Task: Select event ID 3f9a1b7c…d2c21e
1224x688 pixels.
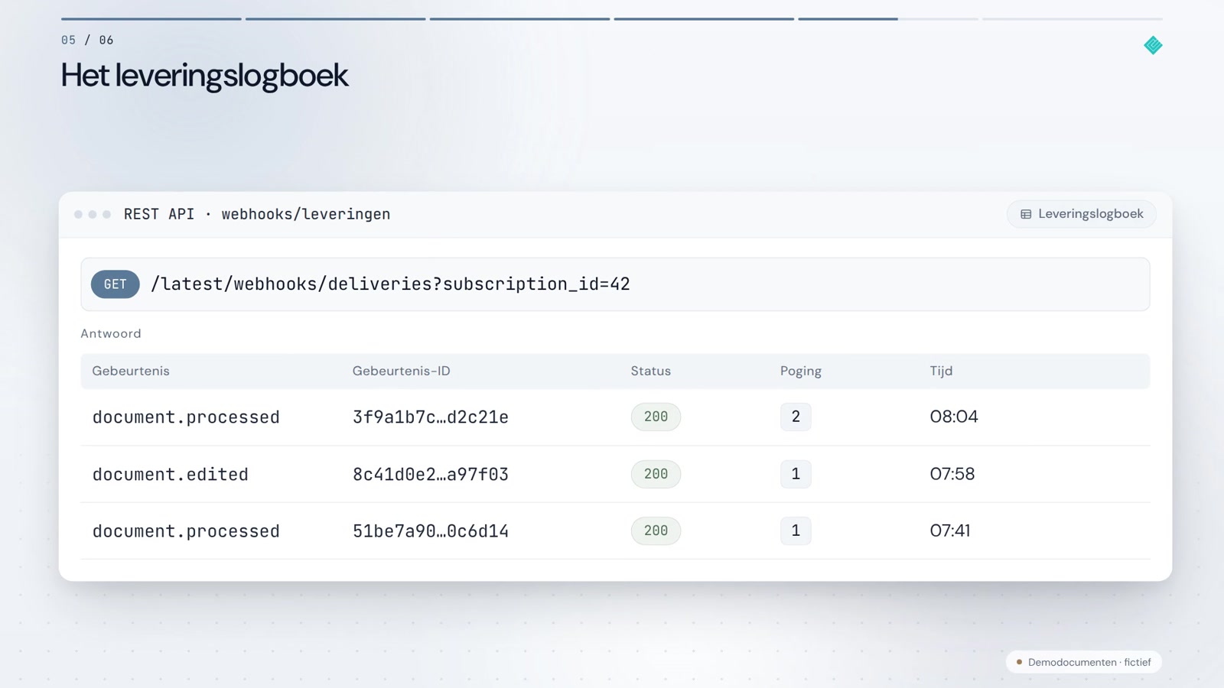Action: (430, 417)
